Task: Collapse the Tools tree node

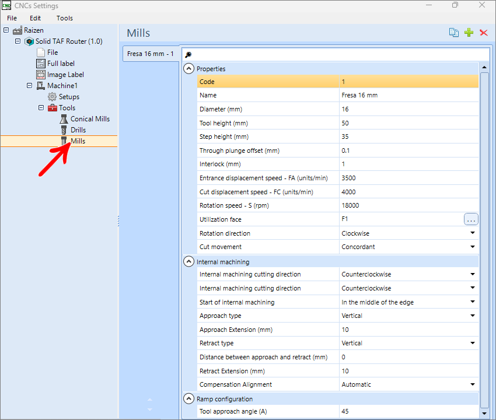Action: tap(41, 107)
